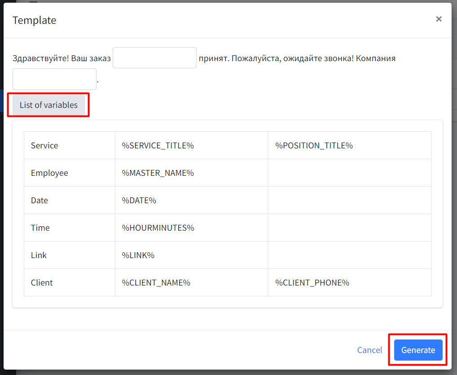Click the Link row label

click(39, 255)
